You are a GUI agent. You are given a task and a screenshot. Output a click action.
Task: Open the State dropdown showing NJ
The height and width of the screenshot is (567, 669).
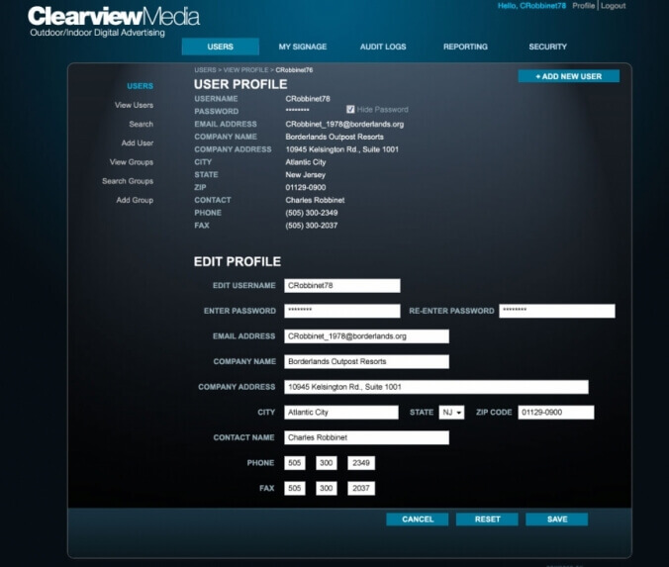pos(451,413)
